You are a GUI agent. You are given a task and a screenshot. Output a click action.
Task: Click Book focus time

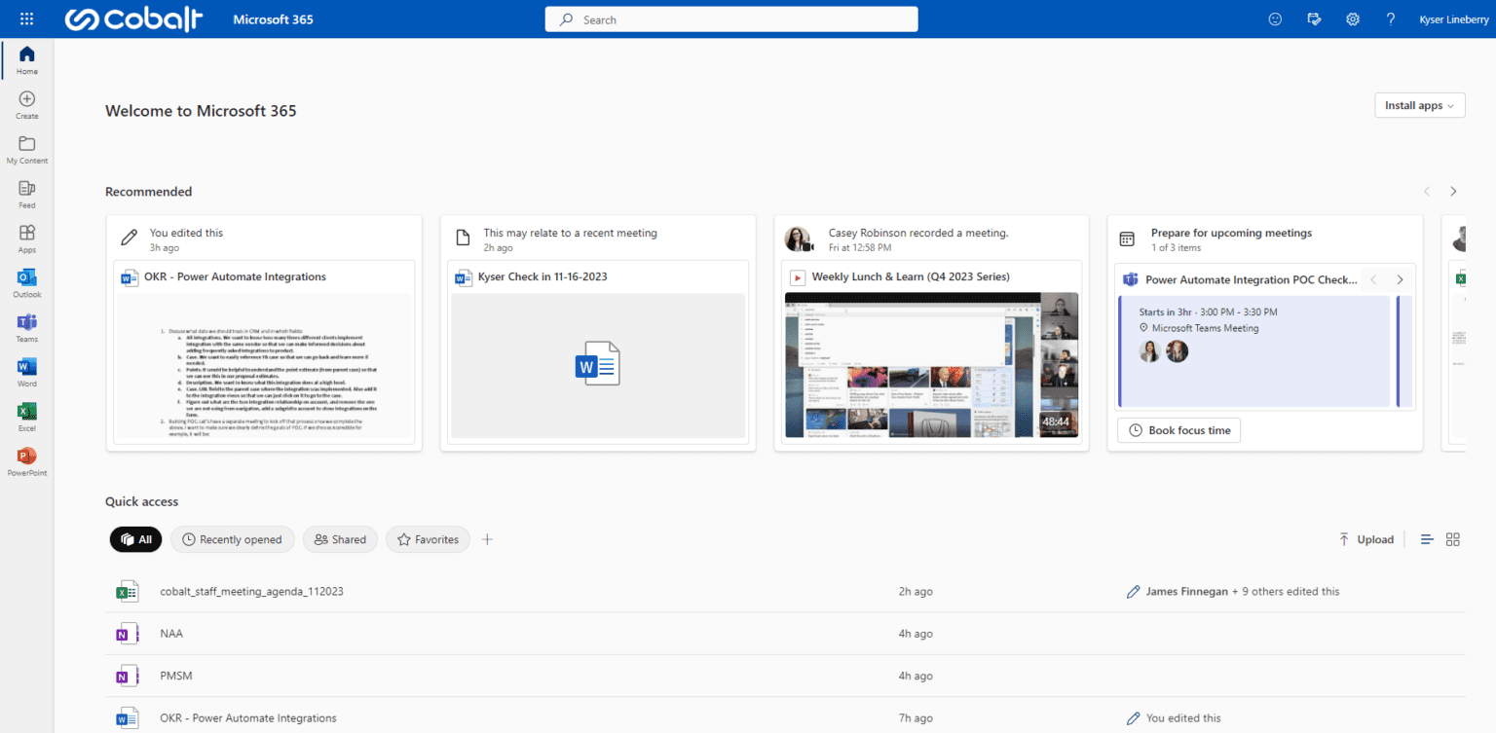click(1178, 429)
